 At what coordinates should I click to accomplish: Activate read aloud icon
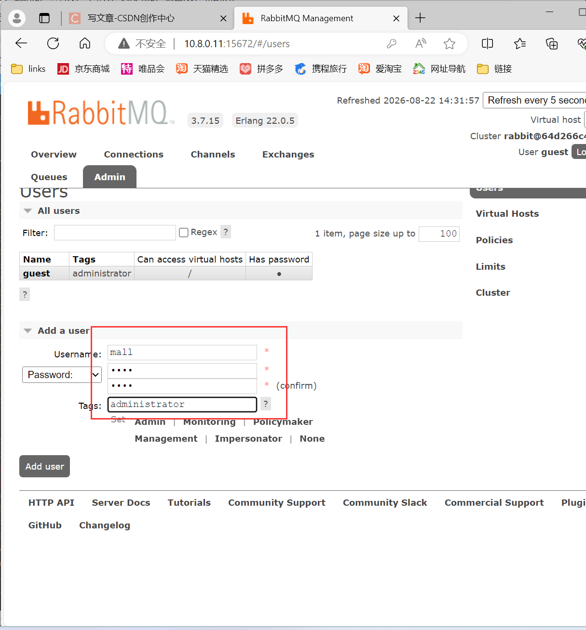click(x=421, y=44)
